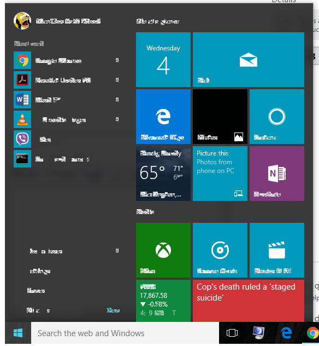Screen dimensions: 319x346
Task: Launch Acrobat Reader from the most used list
Action: pos(66,80)
